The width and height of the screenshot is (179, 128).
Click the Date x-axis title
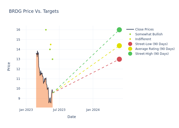coord(72,117)
